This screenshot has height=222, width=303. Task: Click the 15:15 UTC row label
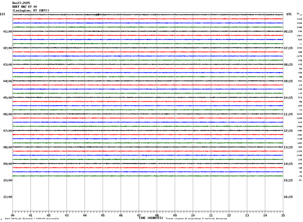288,180
